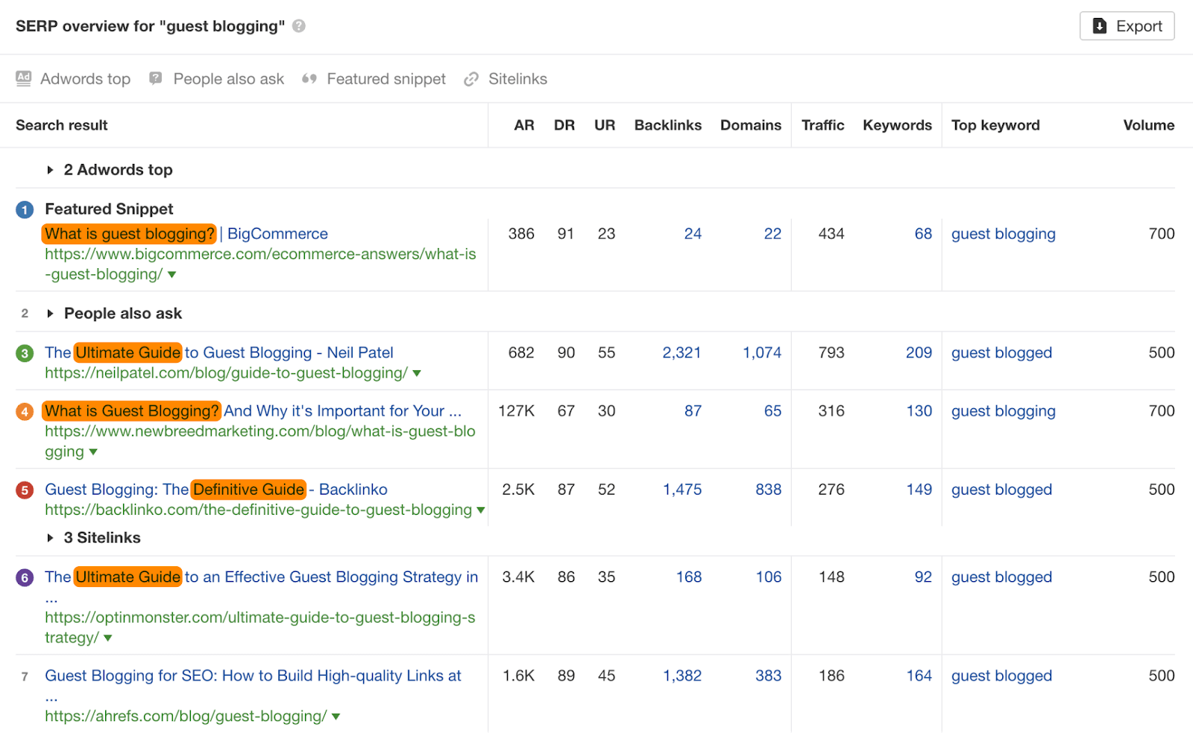Click the red position 5 badge for Backlinko result
Screen dimensions: 1193x733
(x=25, y=489)
